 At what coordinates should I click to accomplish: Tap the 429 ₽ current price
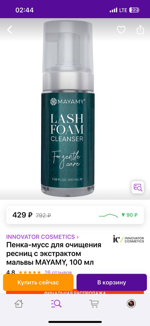(22, 215)
